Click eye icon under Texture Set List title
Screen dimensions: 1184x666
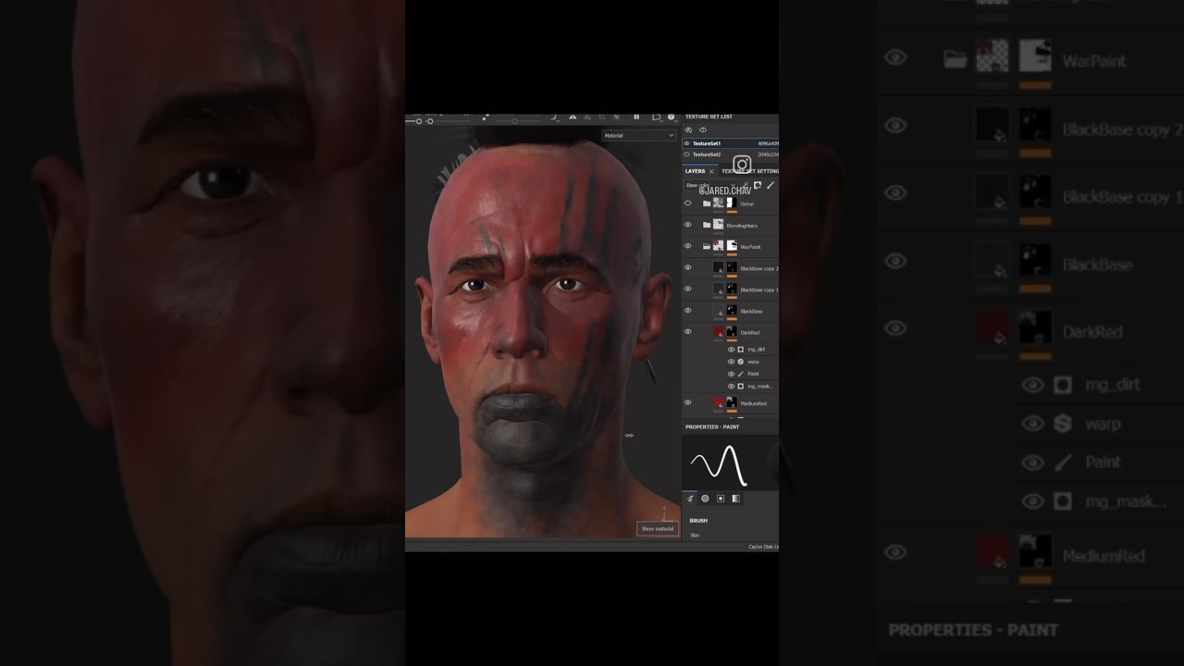tap(703, 129)
